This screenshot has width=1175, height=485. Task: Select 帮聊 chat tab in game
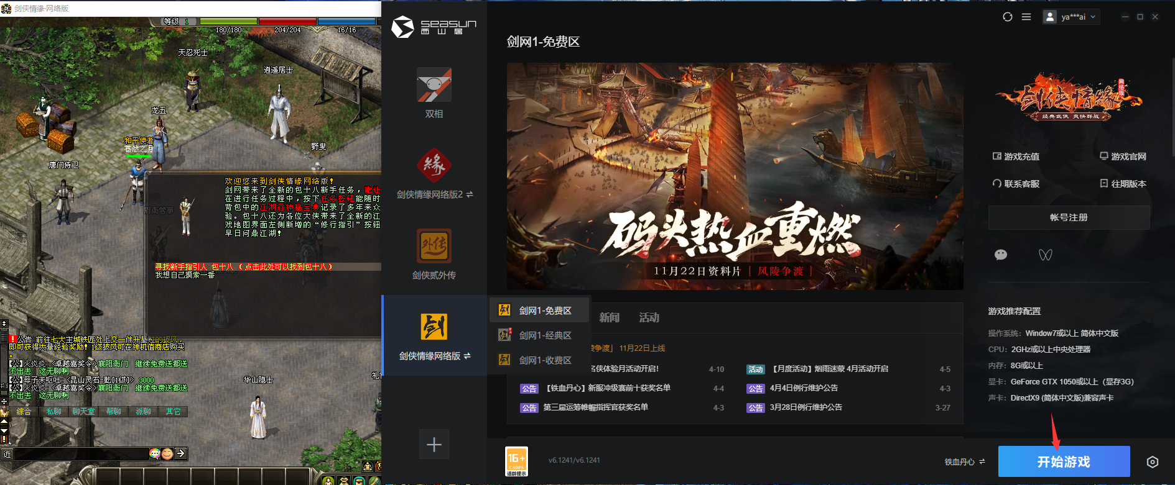(114, 412)
